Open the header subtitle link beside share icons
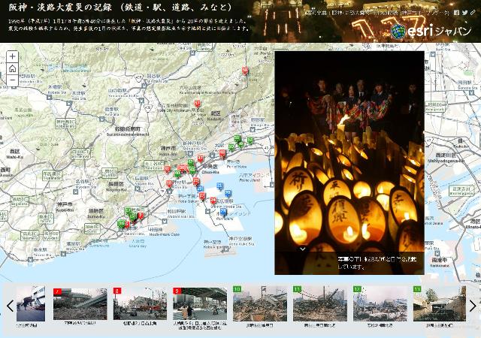The image size is (481, 338). coord(377,13)
